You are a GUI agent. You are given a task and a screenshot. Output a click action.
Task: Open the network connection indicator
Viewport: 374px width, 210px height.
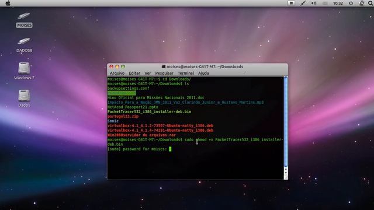[303, 3]
